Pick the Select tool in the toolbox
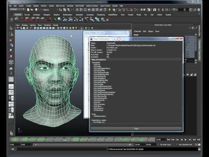Screen dimensions: 209x157 [11, 28]
